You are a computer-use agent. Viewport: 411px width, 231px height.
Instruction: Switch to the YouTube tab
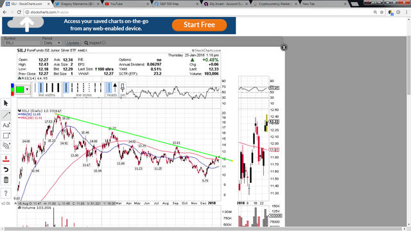pos(127,4)
